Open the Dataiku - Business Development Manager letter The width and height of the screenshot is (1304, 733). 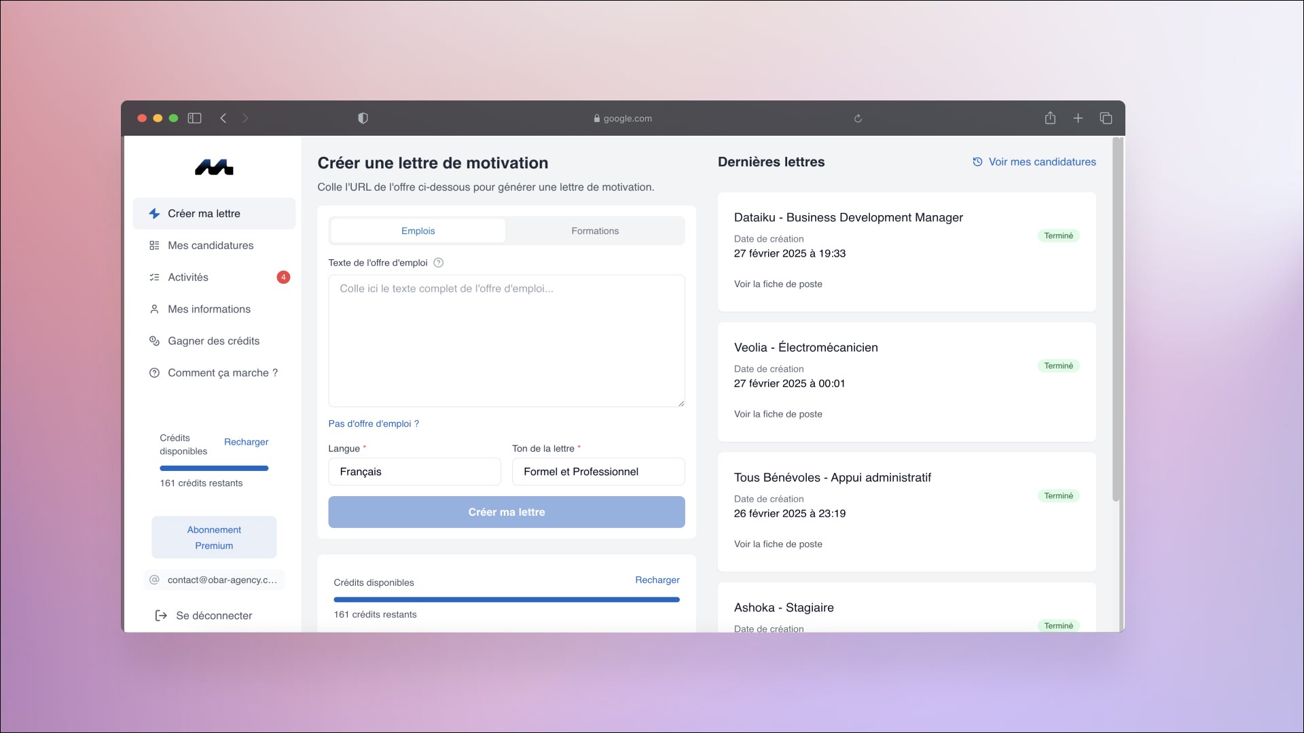pos(848,217)
